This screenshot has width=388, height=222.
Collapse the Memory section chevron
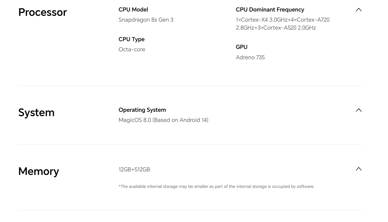pos(358,169)
